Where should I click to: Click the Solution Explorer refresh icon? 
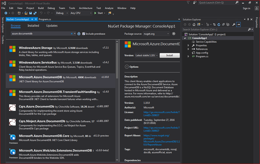click(x=219, y=25)
